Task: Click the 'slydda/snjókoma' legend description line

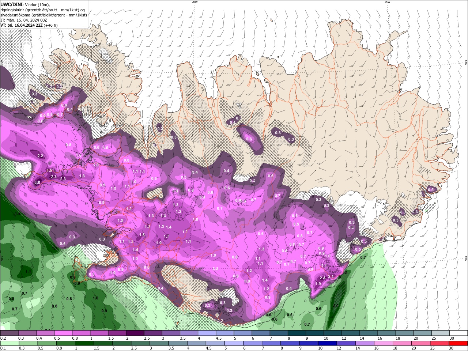Action: click(44, 15)
